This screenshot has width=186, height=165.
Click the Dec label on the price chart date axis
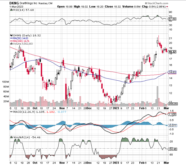[x=89, y=108]
